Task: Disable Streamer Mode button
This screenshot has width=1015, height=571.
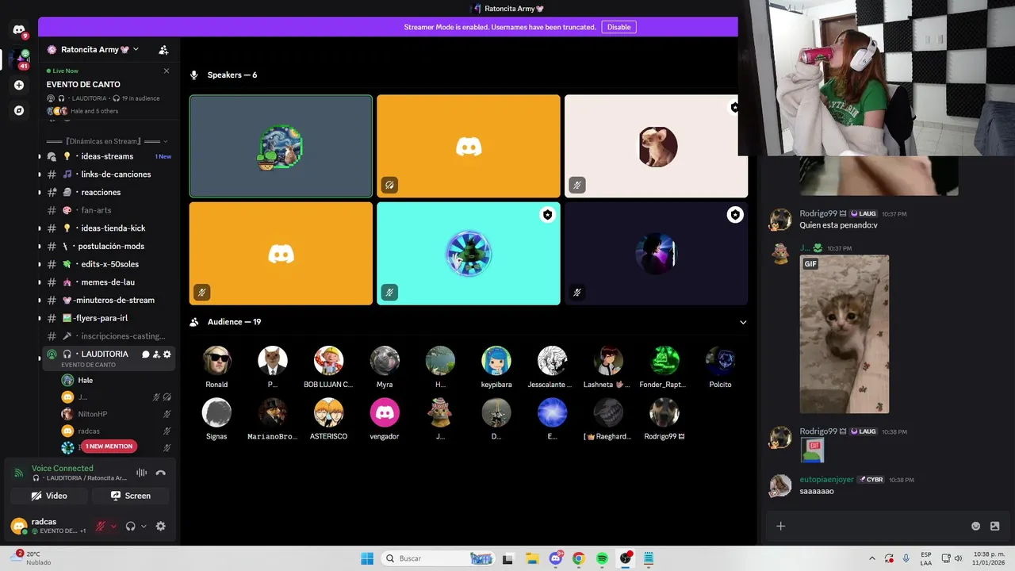Action: click(x=619, y=27)
